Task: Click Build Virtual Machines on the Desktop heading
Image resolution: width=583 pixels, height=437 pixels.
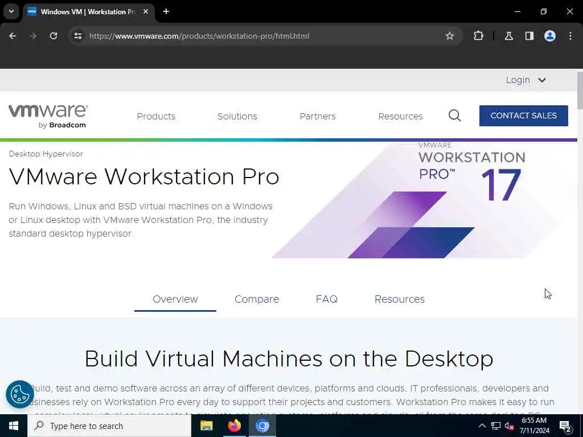Action: click(289, 359)
